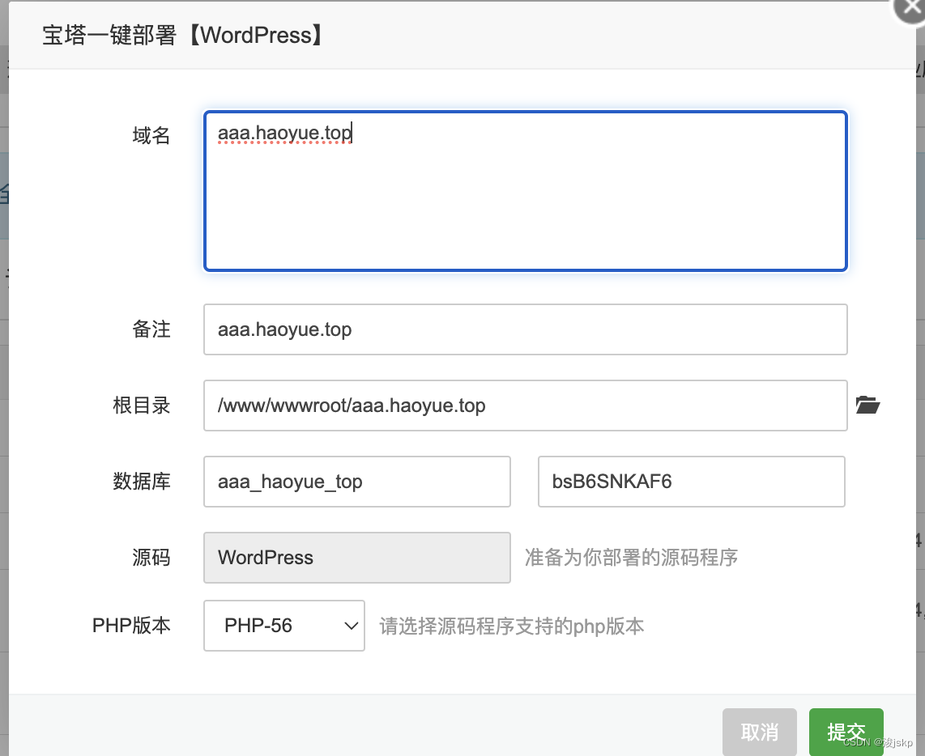Click the 数据库 field label

(x=142, y=481)
